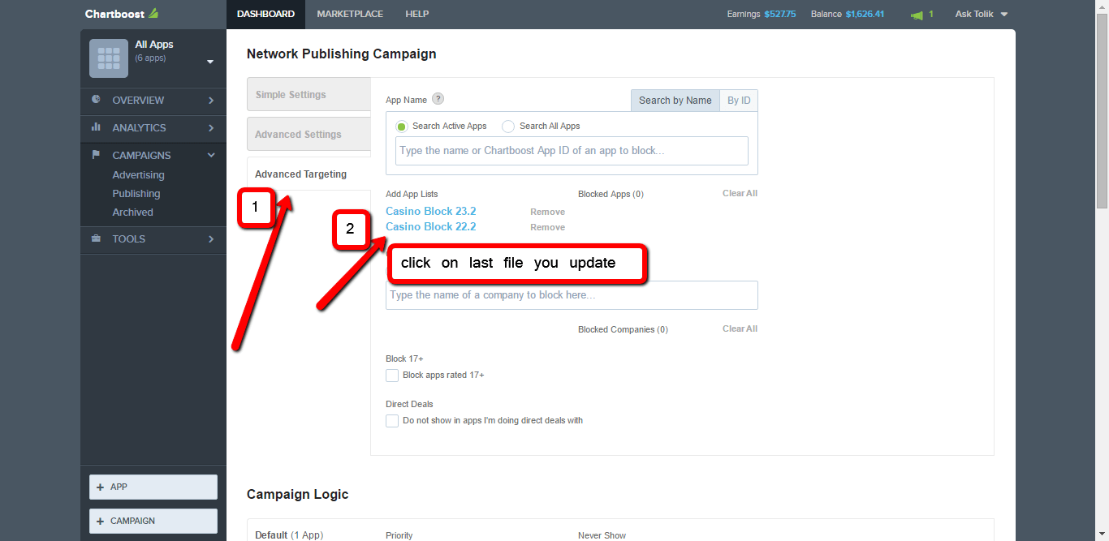This screenshot has width=1109, height=541.
Task: Click the Overview pie chart icon
Action: click(96, 100)
